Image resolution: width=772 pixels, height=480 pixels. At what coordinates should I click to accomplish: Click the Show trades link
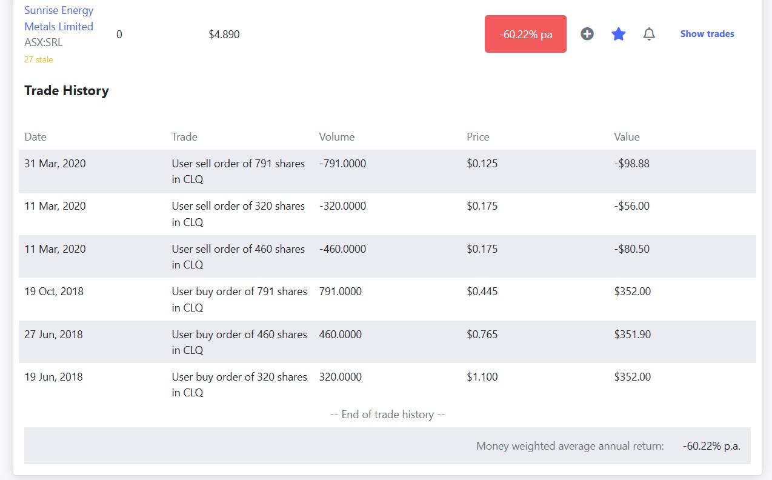pos(707,34)
